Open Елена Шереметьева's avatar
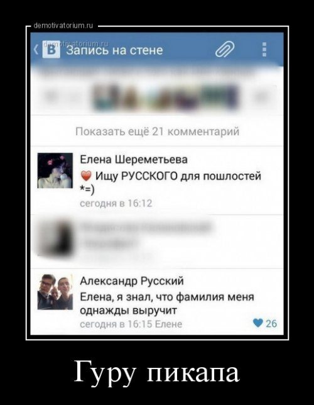314x405 pixels. (x=55, y=170)
